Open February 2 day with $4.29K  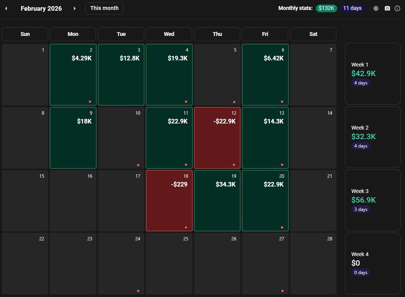point(73,75)
